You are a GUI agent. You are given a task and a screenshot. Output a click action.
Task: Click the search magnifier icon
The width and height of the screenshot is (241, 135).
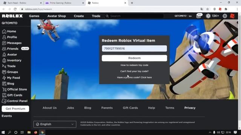coord(107,16)
